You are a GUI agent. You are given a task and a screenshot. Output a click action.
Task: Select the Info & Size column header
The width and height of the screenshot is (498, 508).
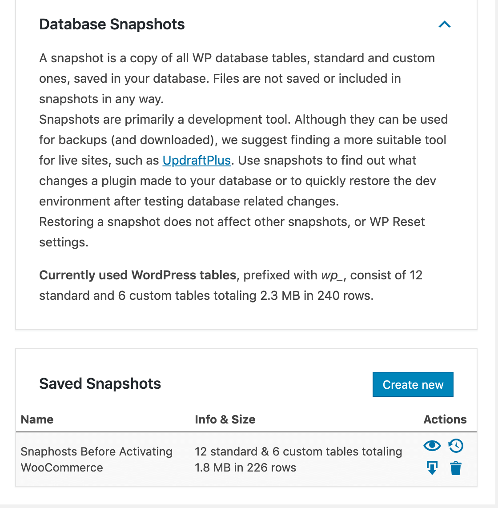pyautogui.click(x=225, y=419)
